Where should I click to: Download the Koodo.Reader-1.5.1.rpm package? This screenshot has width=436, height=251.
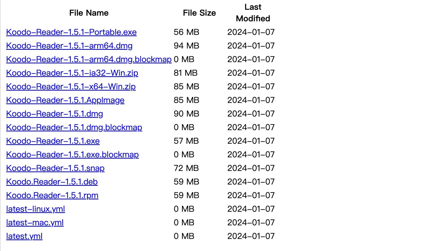(x=52, y=195)
